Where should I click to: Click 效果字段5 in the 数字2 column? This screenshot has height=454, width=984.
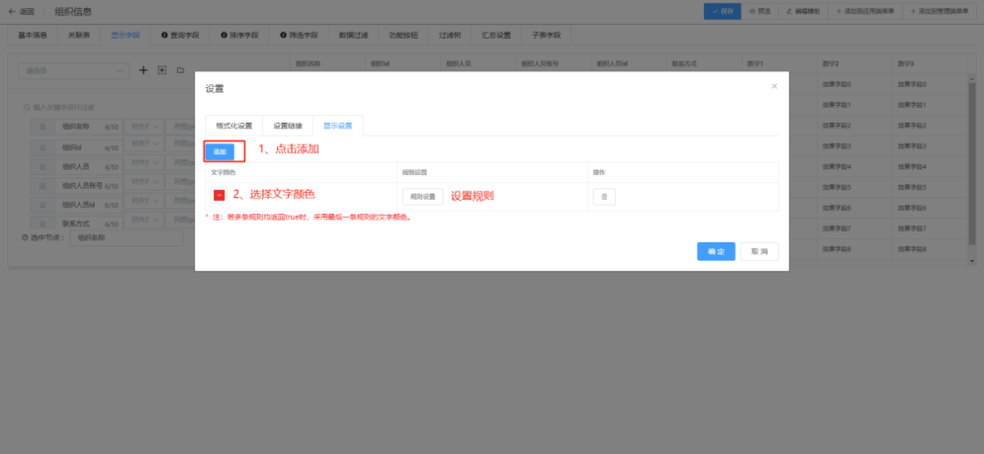tap(837, 187)
